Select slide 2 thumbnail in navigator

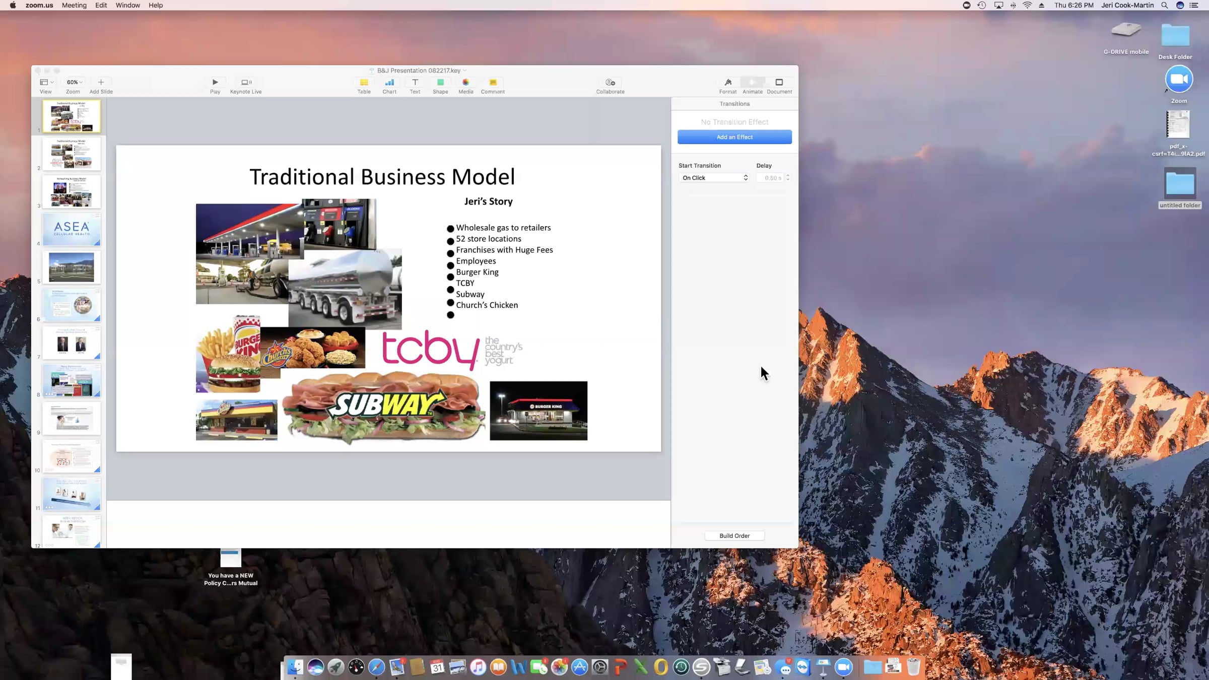(72, 154)
